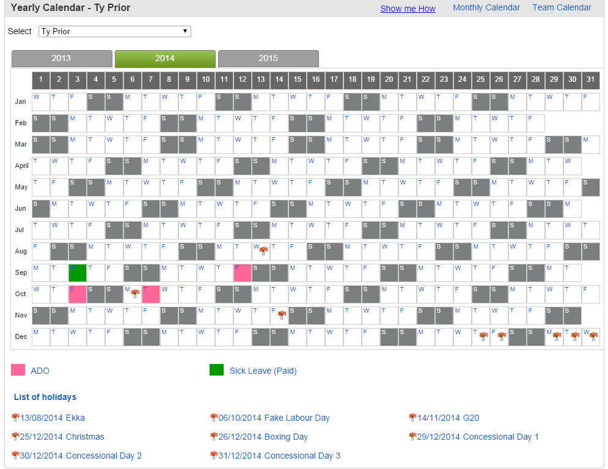Image resolution: width=608 pixels, height=469 pixels.
Task: Click the Sick Leave (Paid) legend label
Action: 263,371
